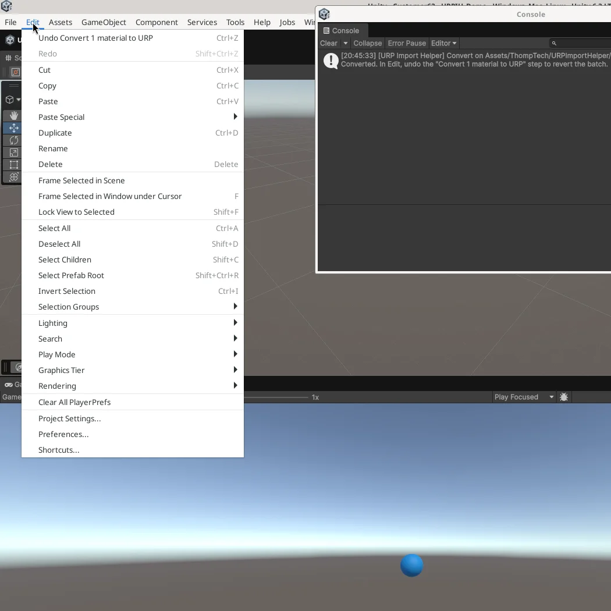
Task: Open the GameObject menu
Action: [x=104, y=22]
